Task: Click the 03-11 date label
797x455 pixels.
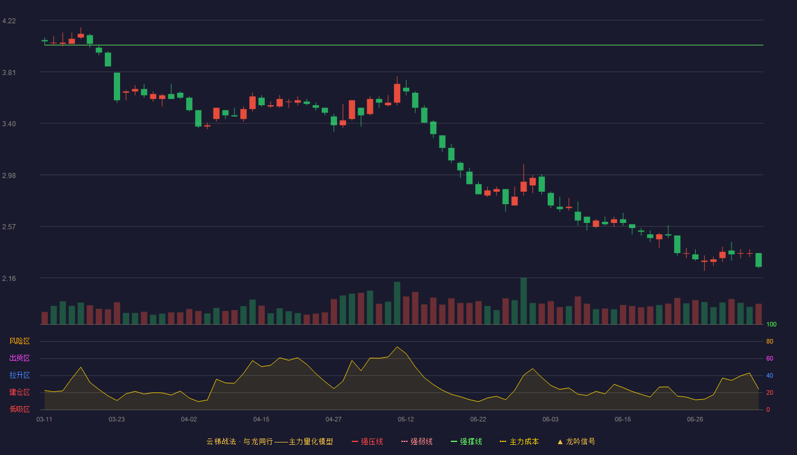Action: (44, 419)
